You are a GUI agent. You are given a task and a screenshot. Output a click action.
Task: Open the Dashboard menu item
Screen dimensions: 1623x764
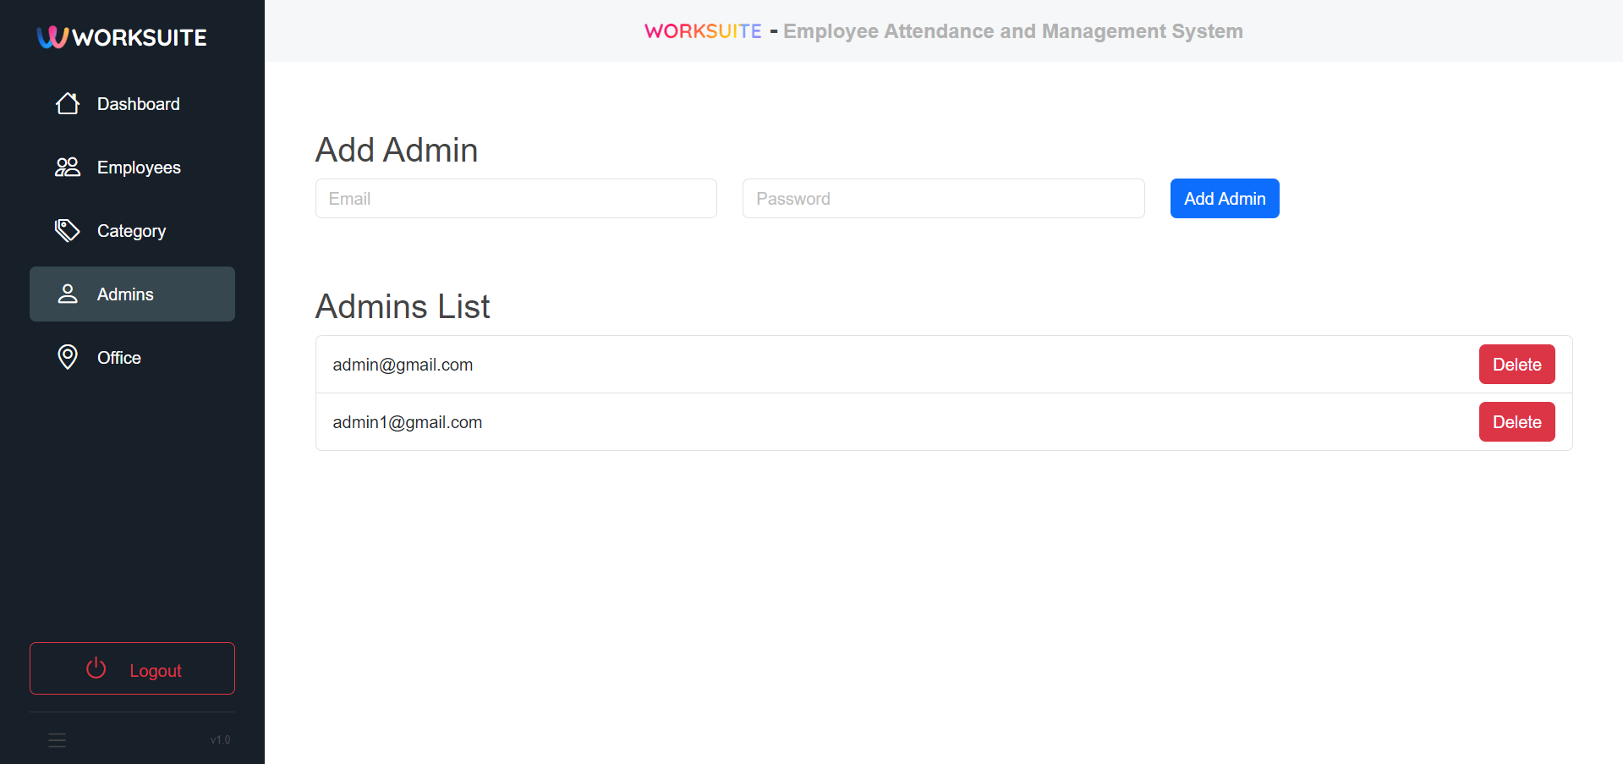point(132,104)
